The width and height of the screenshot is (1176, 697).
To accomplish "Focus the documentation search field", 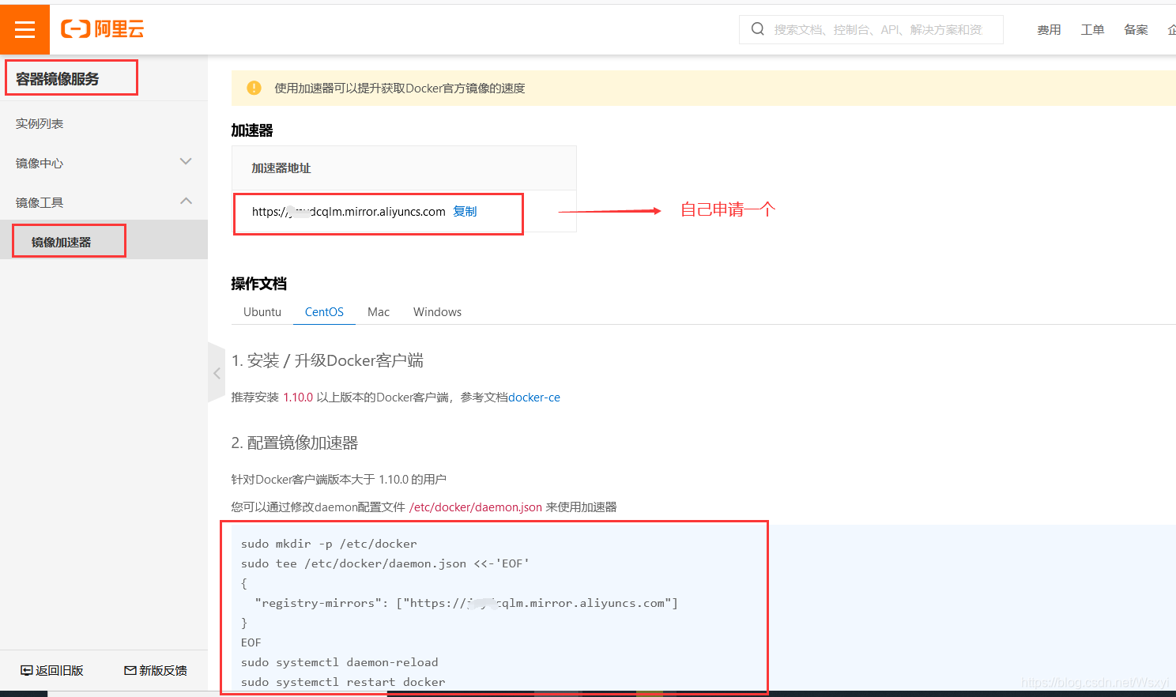I will (x=871, y=29).
